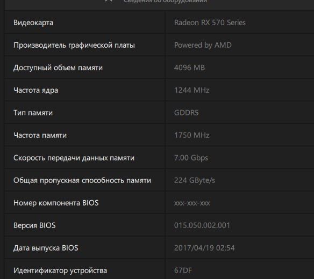Select the 'GDDR5' memory type value

point(186,113)
